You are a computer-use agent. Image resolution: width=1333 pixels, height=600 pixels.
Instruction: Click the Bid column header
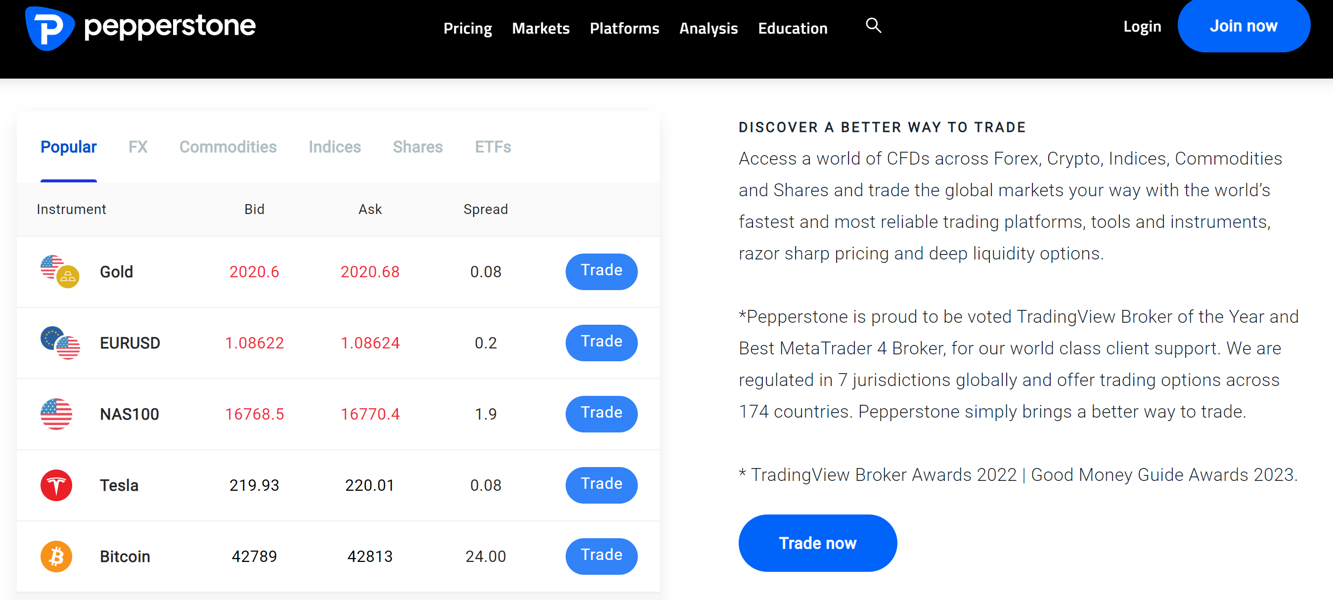tap(254, 210)
